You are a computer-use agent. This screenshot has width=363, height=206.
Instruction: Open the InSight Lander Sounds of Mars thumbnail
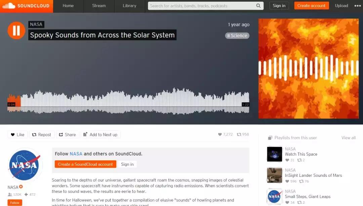(x=275, y=175)
